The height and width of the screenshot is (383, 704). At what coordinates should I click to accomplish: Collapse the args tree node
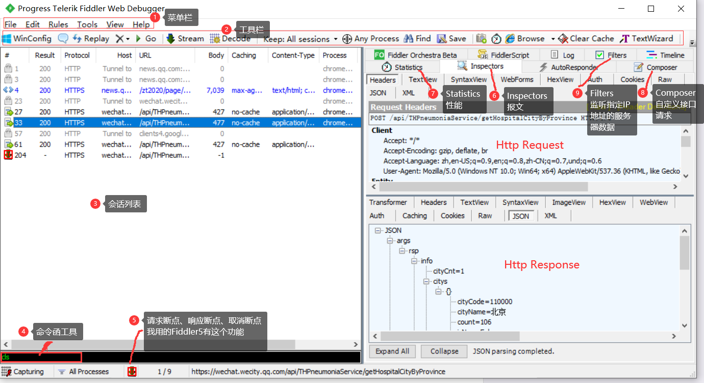pyautogui.click(x=390, y=241)
